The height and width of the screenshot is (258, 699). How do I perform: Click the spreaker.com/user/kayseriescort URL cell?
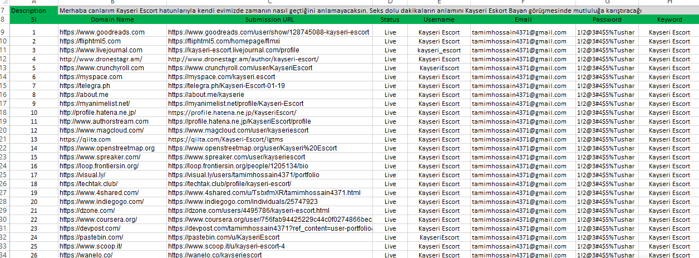click(x=270, y=157)
